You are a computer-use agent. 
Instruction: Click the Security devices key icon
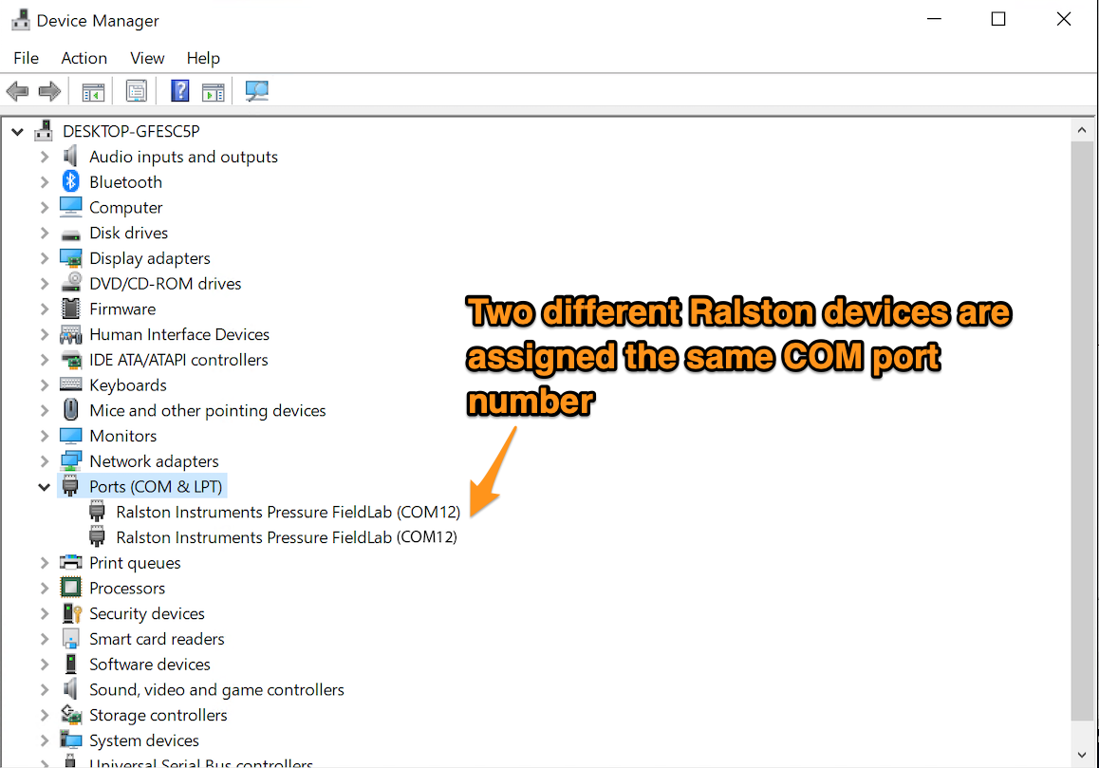72,613
